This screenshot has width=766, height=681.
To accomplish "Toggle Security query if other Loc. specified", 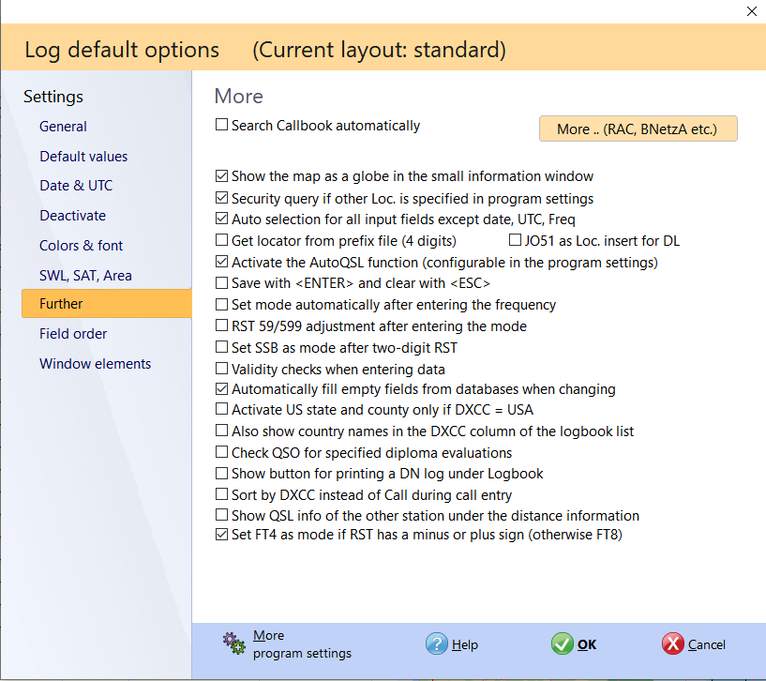I will click(221, 198).
